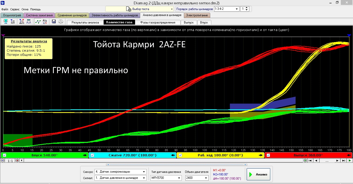Switch to Эффективность работы цилиндров tab
Screen dimensions: 353x184
(115, 15)
